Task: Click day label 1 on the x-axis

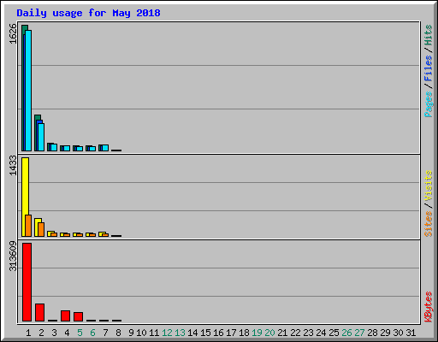Action: (x=28, y=333)
